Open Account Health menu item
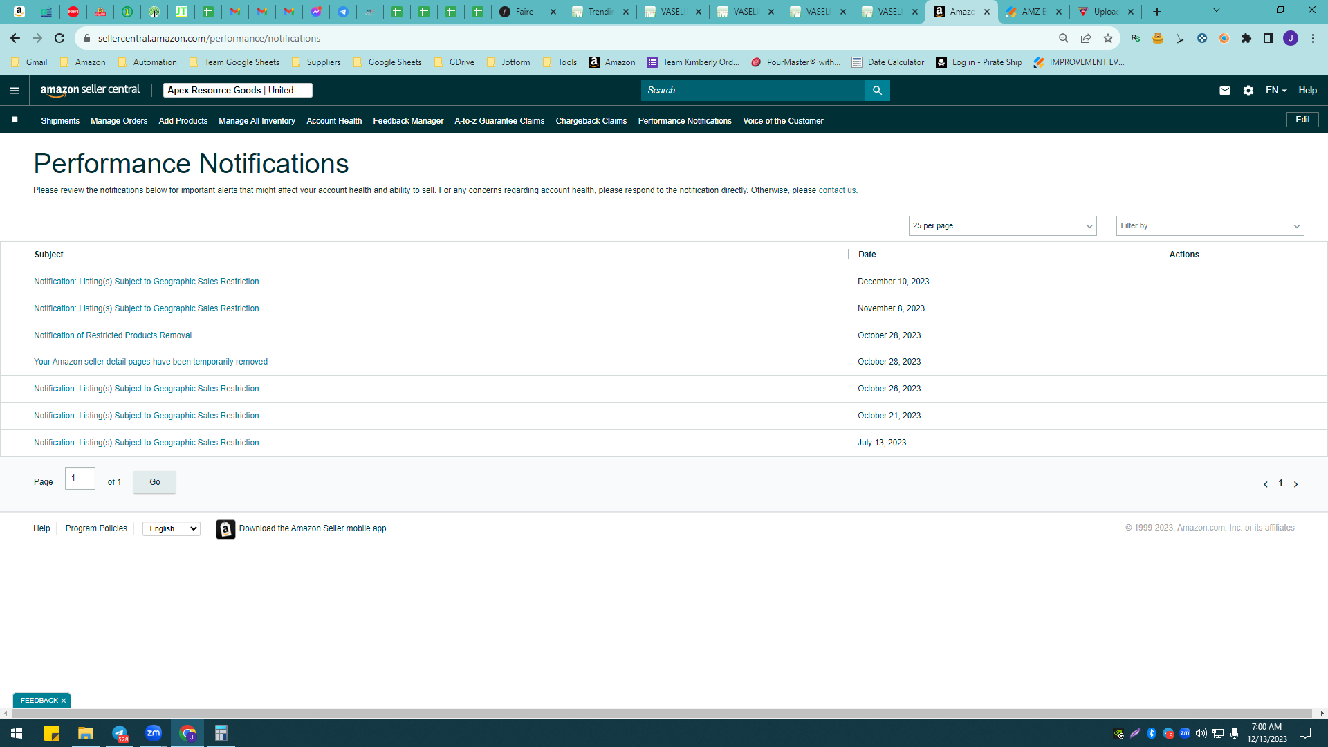This screenshot has height=747, width=1328. [334, 121]
